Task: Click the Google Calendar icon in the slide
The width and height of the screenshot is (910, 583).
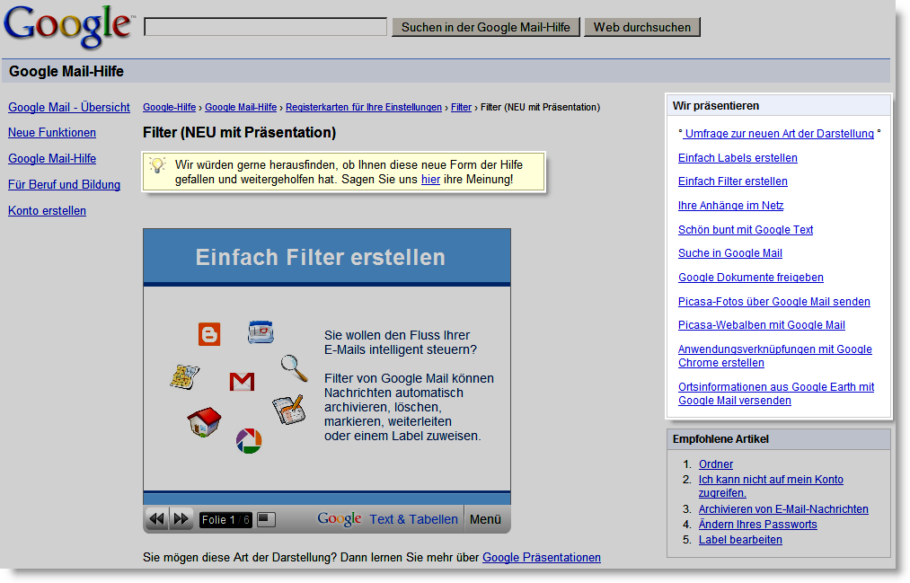Action: coord(261,331)
